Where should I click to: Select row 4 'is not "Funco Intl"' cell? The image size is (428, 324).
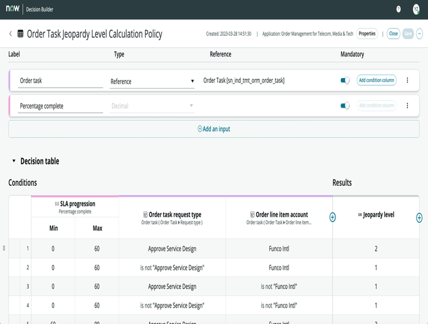279,305
